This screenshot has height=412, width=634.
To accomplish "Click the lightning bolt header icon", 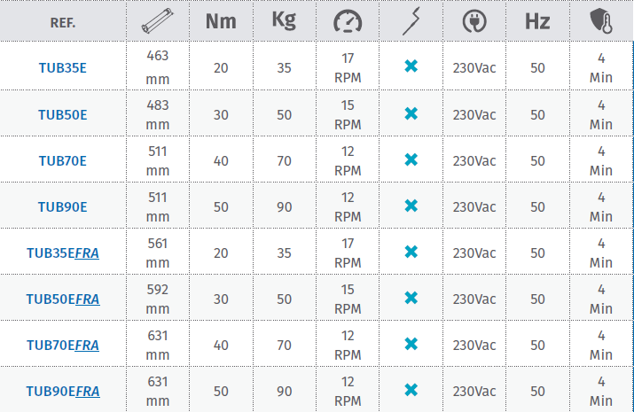I will (x=411, y=21).
